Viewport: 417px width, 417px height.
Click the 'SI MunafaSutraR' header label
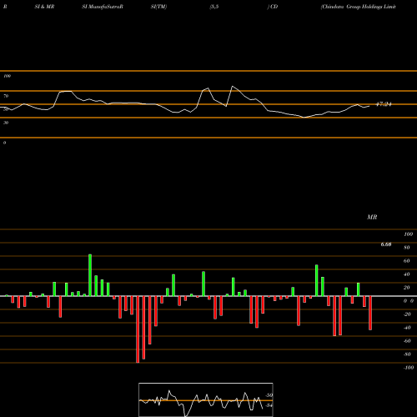coord(103,7)
